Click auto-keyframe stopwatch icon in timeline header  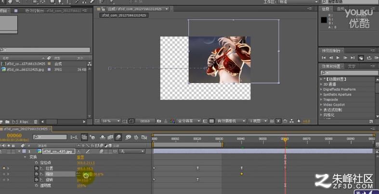136,137
